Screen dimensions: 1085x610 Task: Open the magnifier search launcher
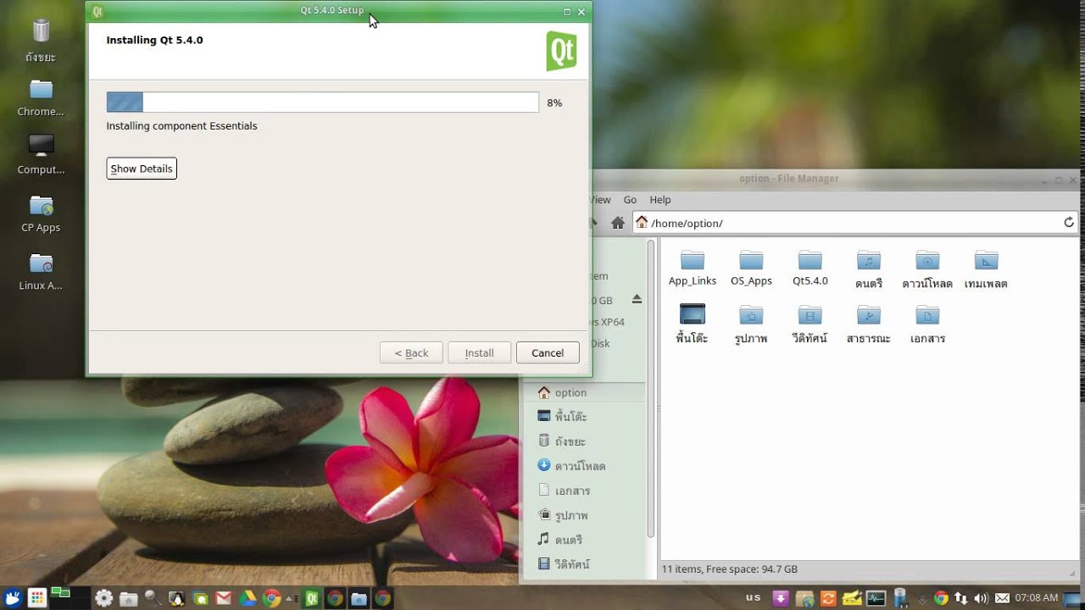153,598
